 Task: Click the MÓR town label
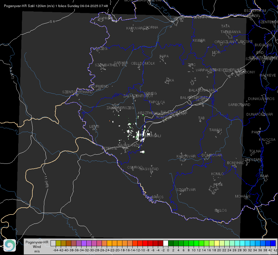tap(216, 52)
